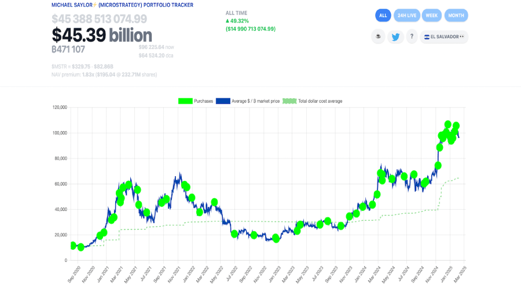
Task: Click the 120,000 y-axis label
Action: point(60,107)
